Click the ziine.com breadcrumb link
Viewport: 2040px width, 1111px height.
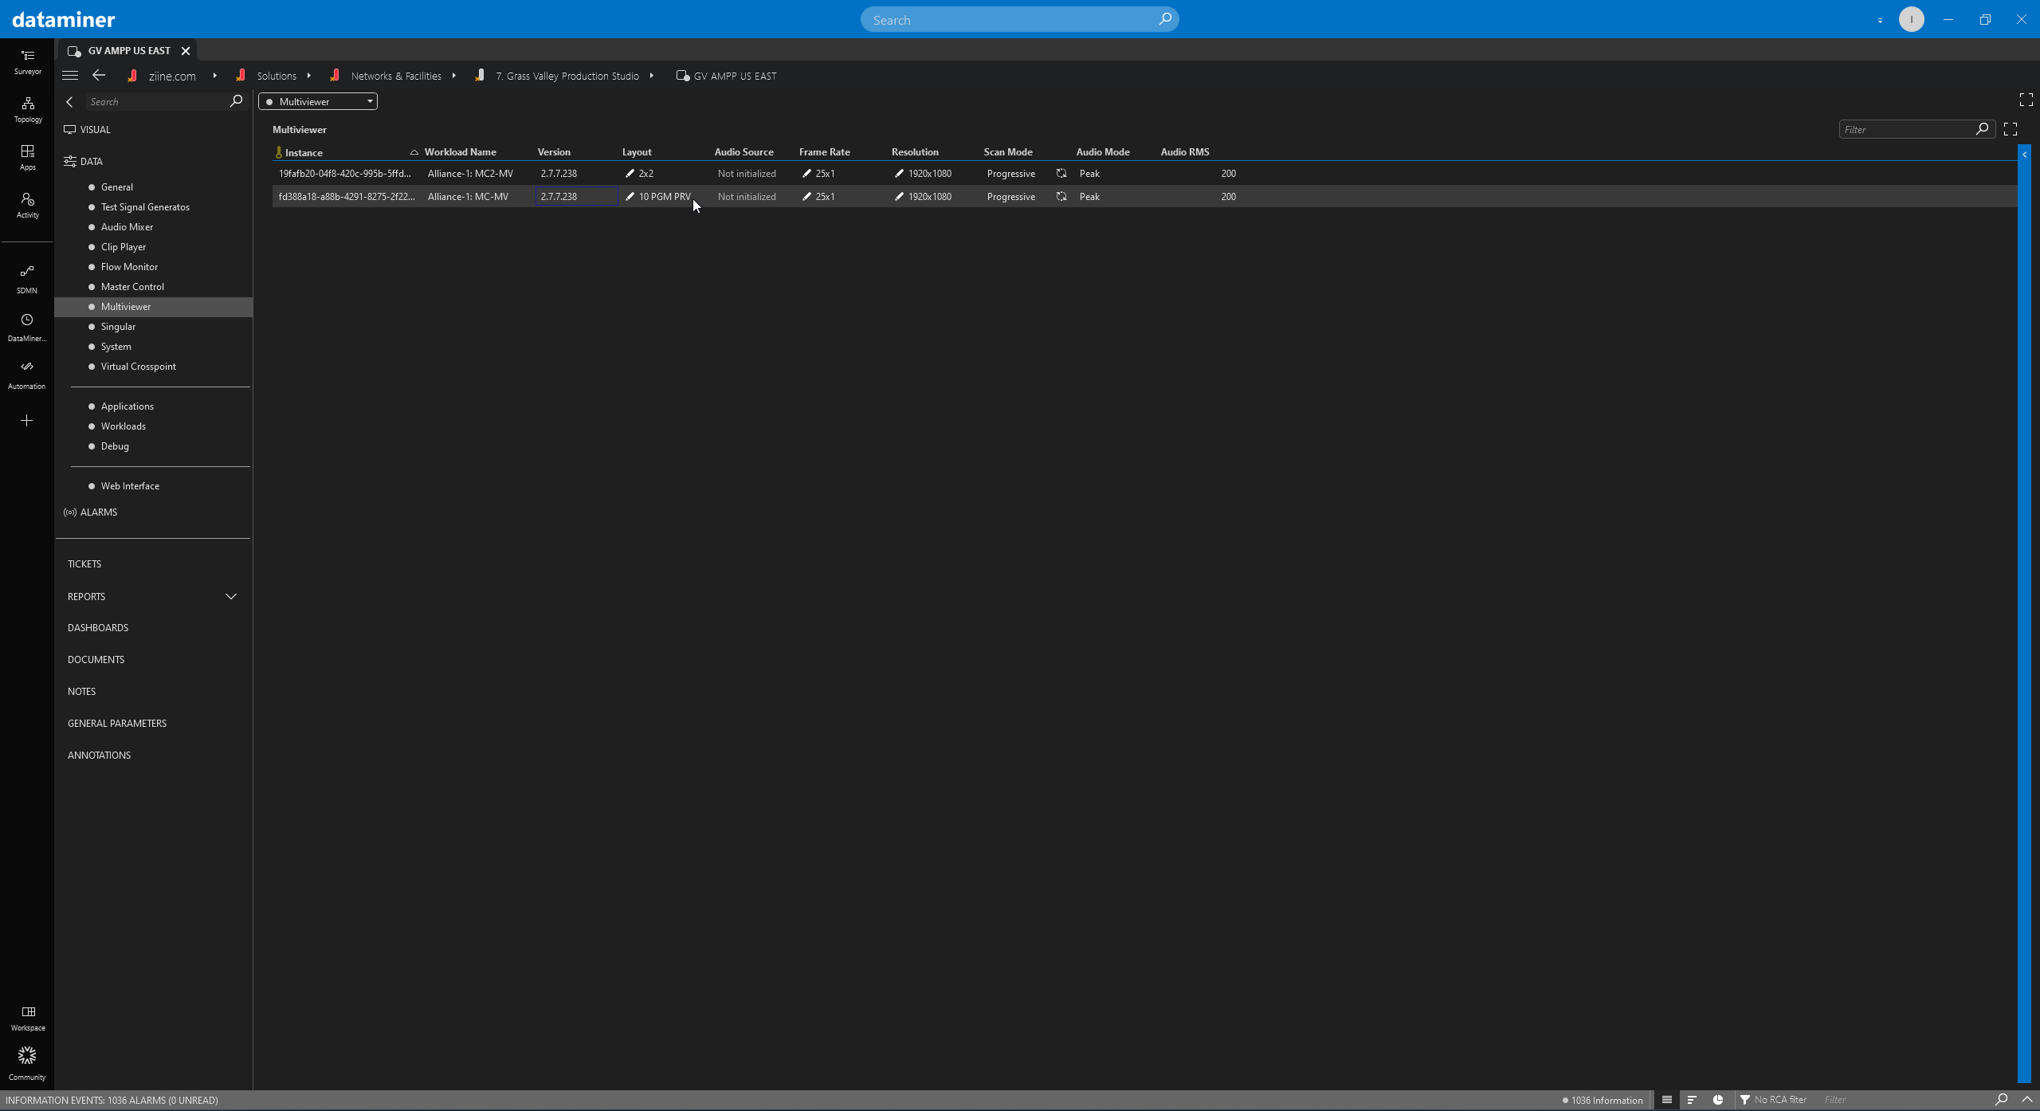[172, 76]
